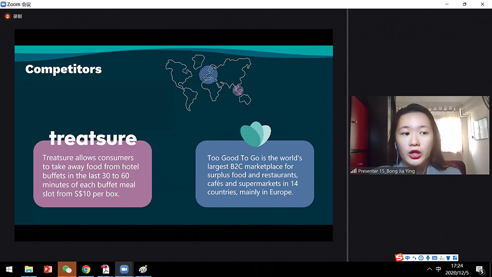Toggle punctuation mode on Sogou IME bar
492x277 pixels.
point(414,258)
